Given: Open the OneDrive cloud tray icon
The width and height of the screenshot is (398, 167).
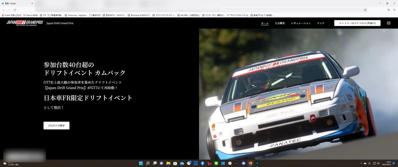Looking at the screenshot, I should click(x=365, y=163).
